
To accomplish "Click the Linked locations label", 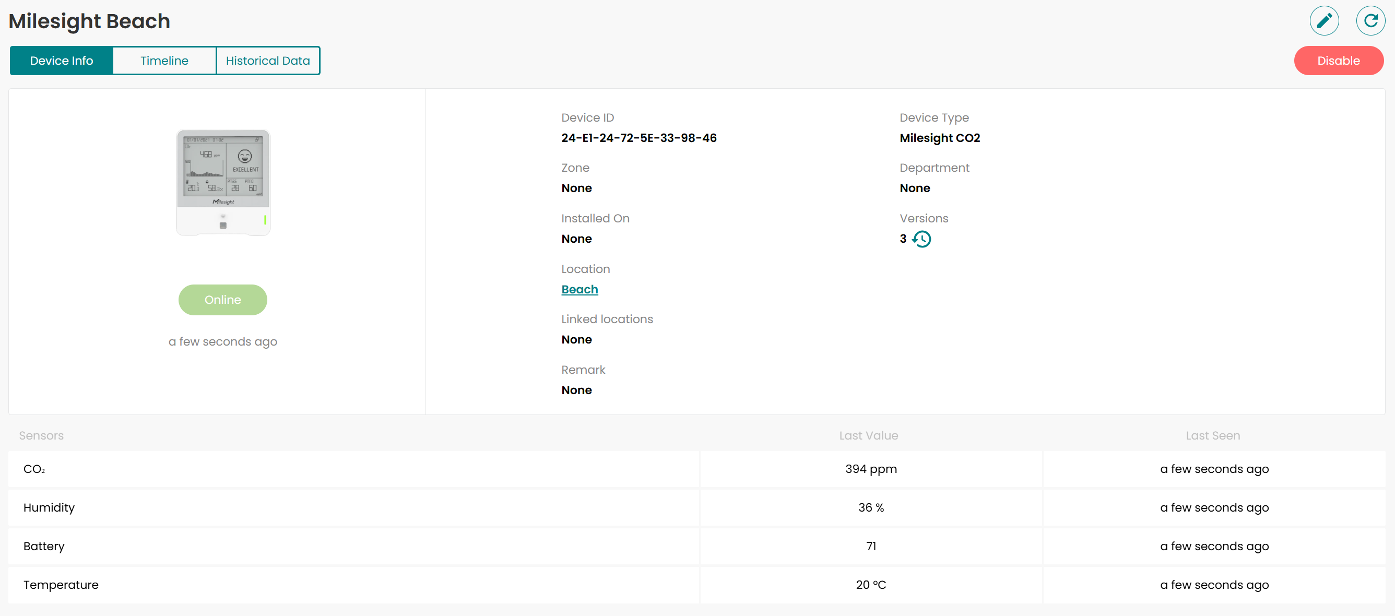I will [x=607, y=319].
